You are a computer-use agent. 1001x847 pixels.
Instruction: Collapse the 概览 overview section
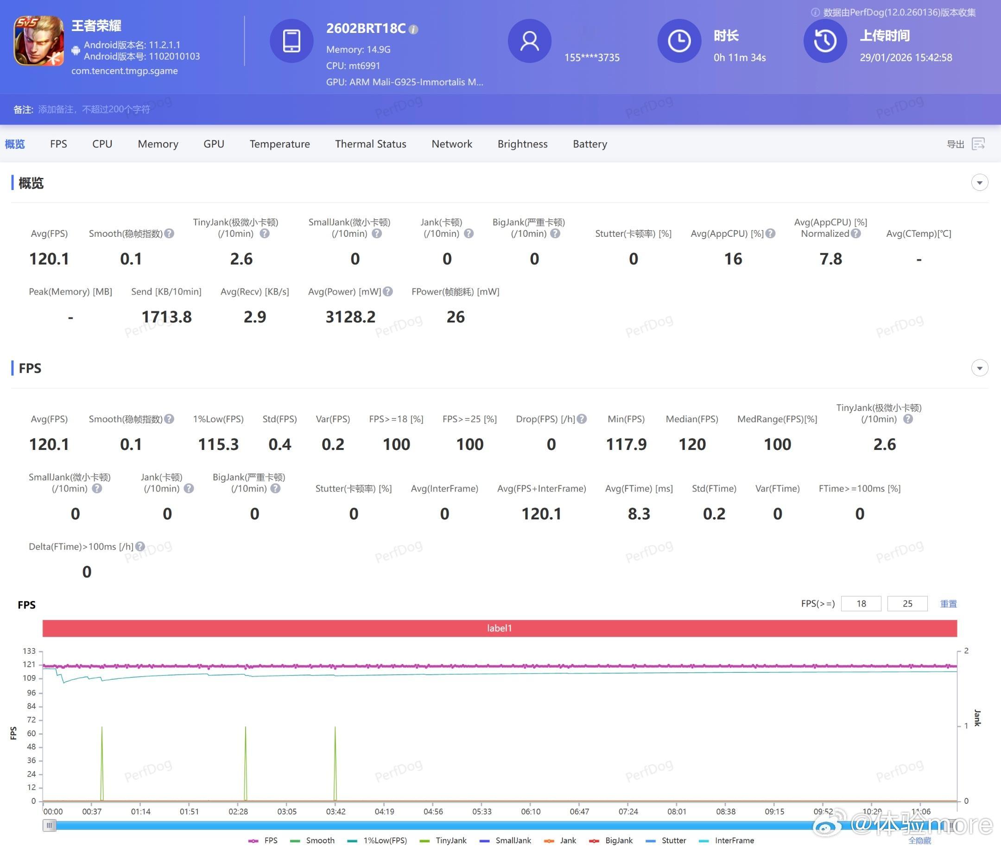tap(979, 183)
